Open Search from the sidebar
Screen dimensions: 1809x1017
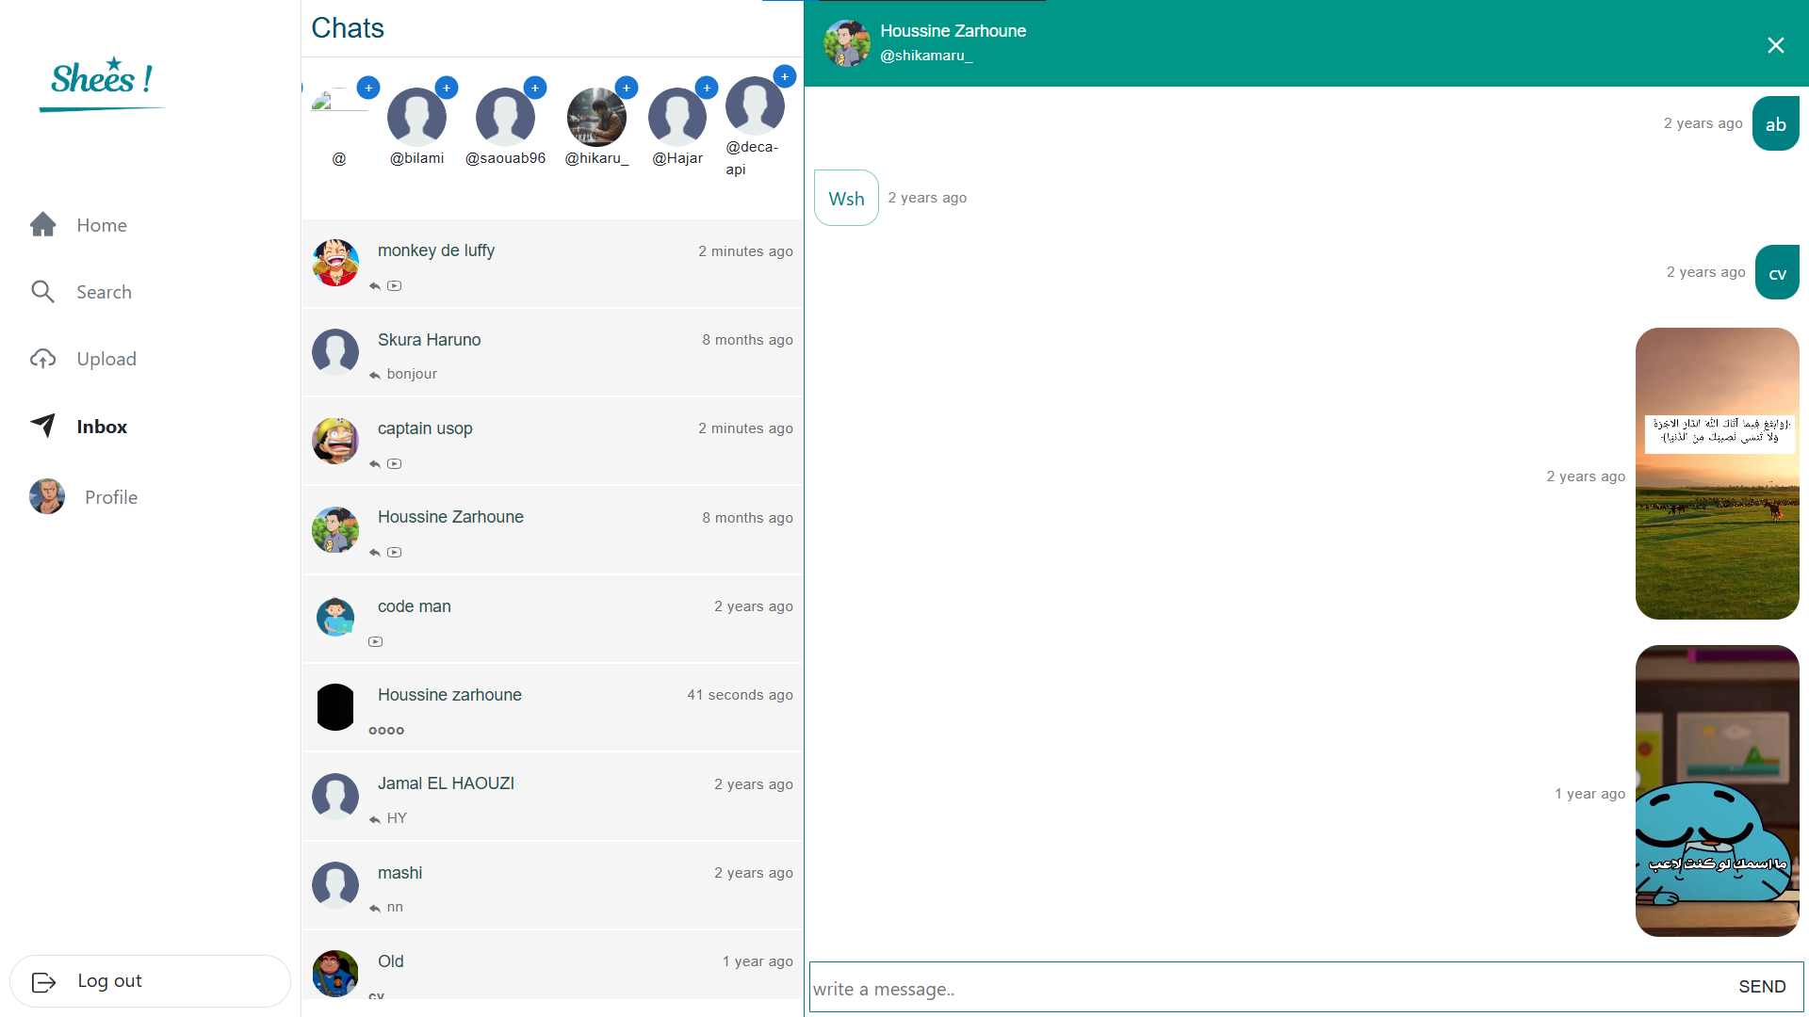pos(104,292)
